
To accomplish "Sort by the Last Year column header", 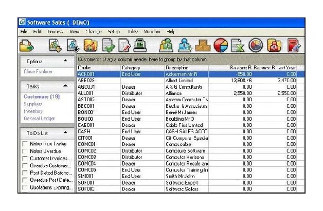I will 286,68.
